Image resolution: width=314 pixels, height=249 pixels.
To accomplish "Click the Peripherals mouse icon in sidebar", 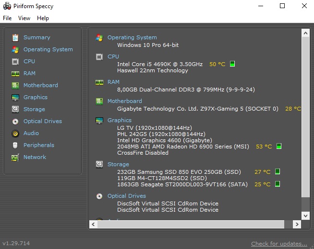I will pos(15,145).
